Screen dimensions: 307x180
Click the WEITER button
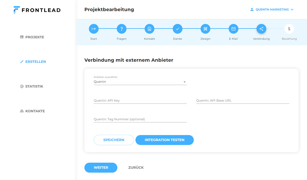[x=101, y=167]
